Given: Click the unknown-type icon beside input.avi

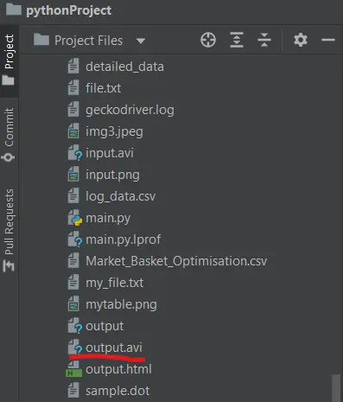Looking at the screenshot, I should click(74, 153).
